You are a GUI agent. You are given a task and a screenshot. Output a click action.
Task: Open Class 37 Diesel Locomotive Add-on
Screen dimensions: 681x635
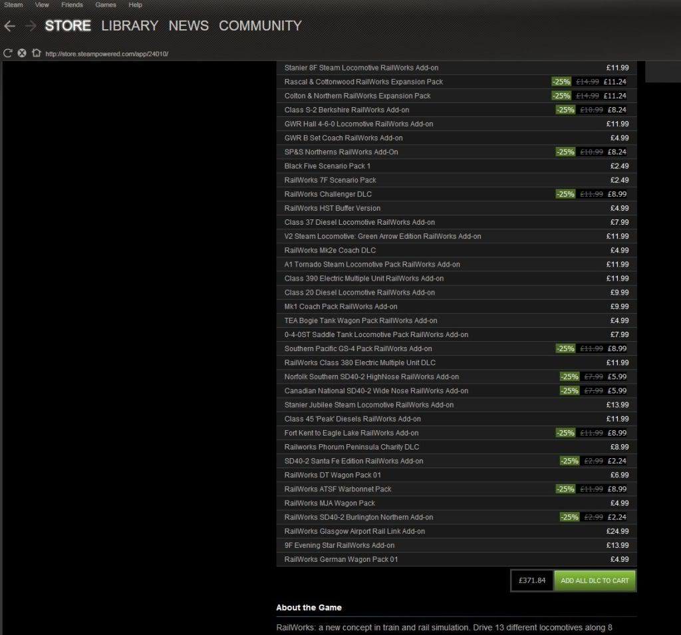tap(359, 222)
